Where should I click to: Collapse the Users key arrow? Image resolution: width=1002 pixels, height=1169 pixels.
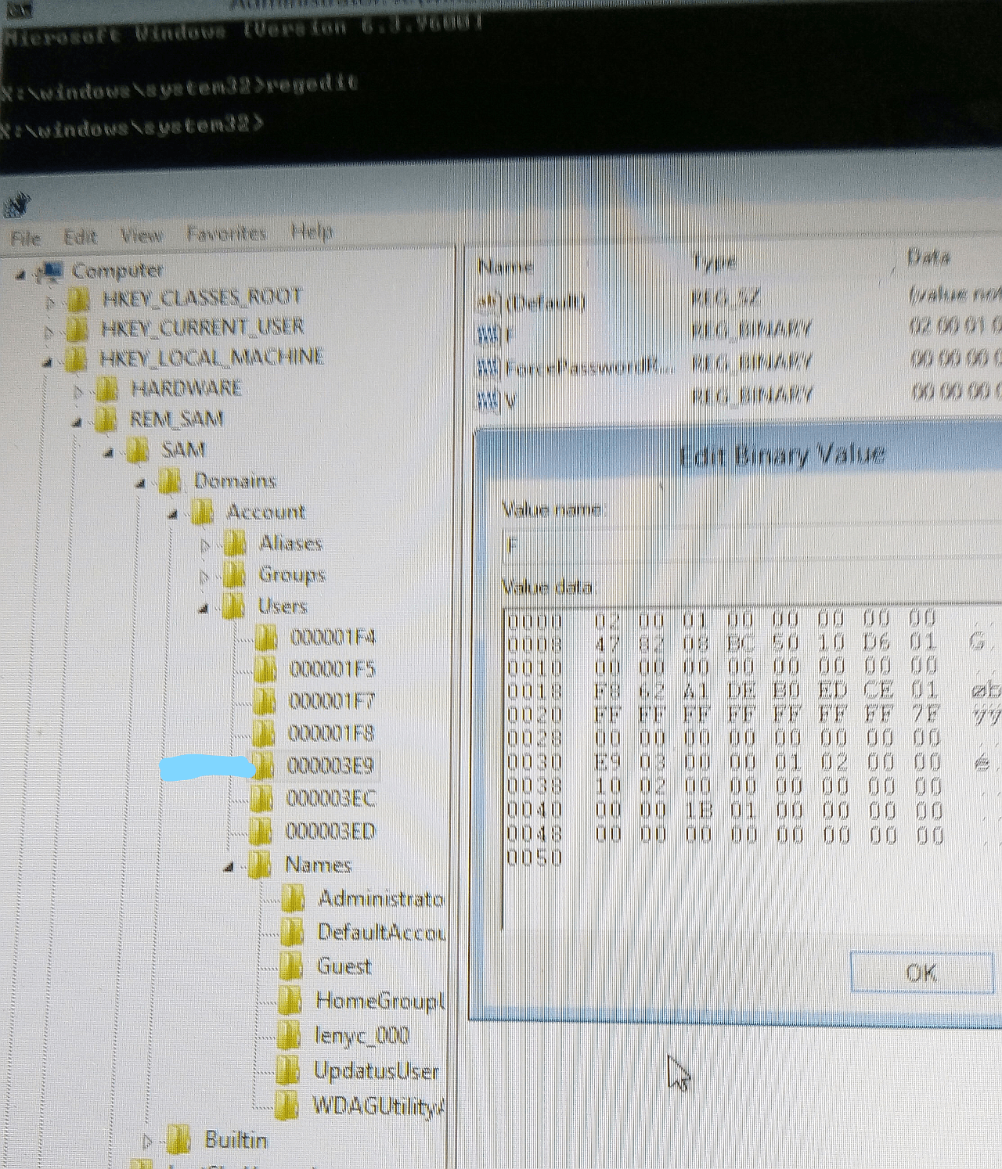(204, 608)
